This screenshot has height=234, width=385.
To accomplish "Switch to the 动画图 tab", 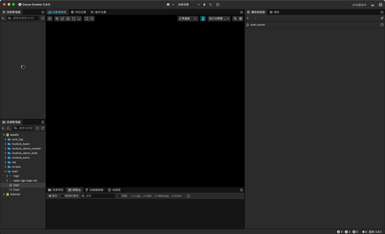I will [114, 190].
